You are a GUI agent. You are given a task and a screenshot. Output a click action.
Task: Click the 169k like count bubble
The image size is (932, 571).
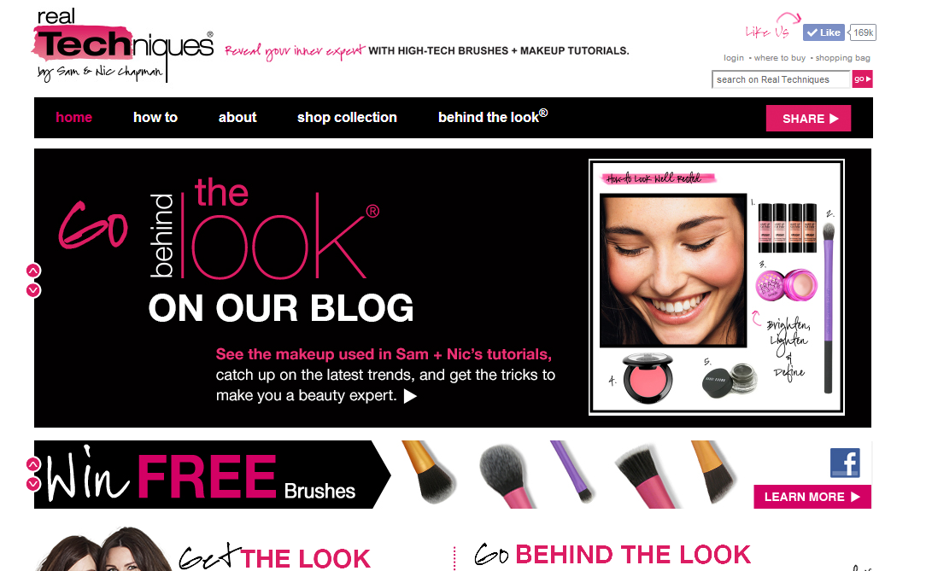coord(863,32)
